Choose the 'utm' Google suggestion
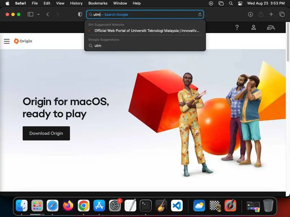 [145, 45]
